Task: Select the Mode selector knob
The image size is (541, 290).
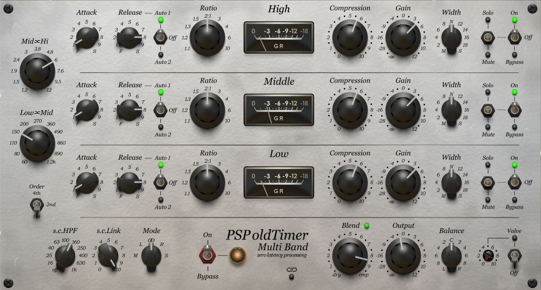Action: coord(151,255)
